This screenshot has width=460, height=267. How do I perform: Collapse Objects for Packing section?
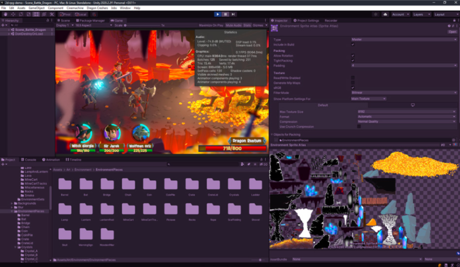pos(272,134)
